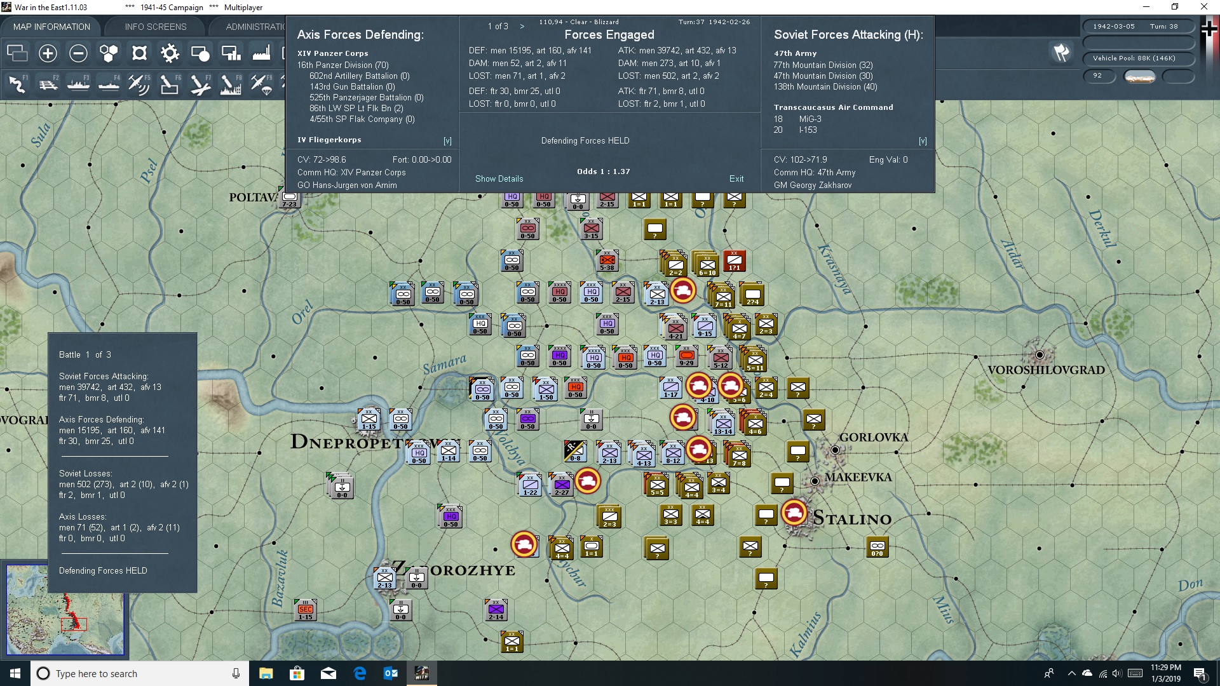Toggle the stacked counters view icon
The height and width of the screenshot is (686, 1220).
pos(17,53)
